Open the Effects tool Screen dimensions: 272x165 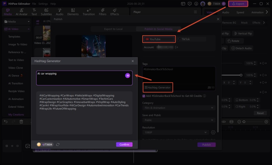pyautogui.click(x=115, y=12)
